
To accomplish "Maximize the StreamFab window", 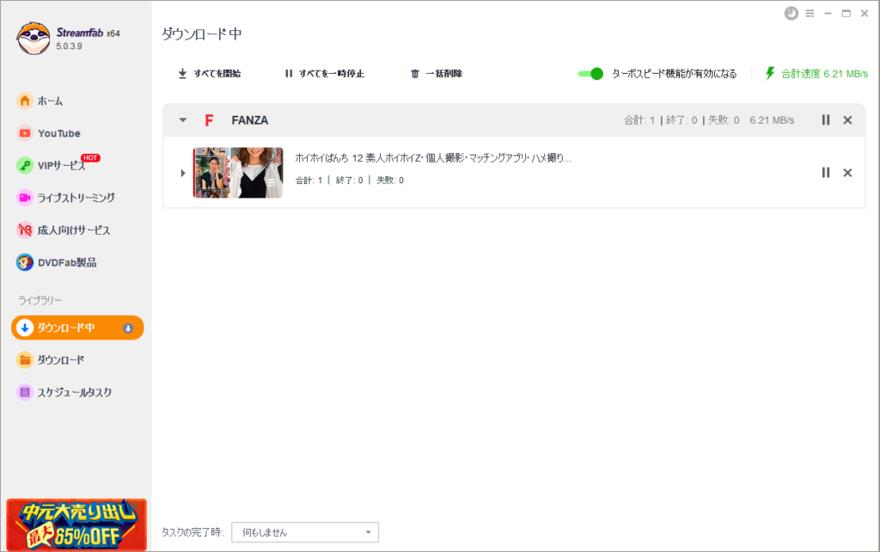I will [846, 14].
